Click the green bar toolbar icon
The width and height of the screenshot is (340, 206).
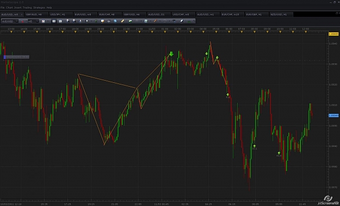point(96,21)
